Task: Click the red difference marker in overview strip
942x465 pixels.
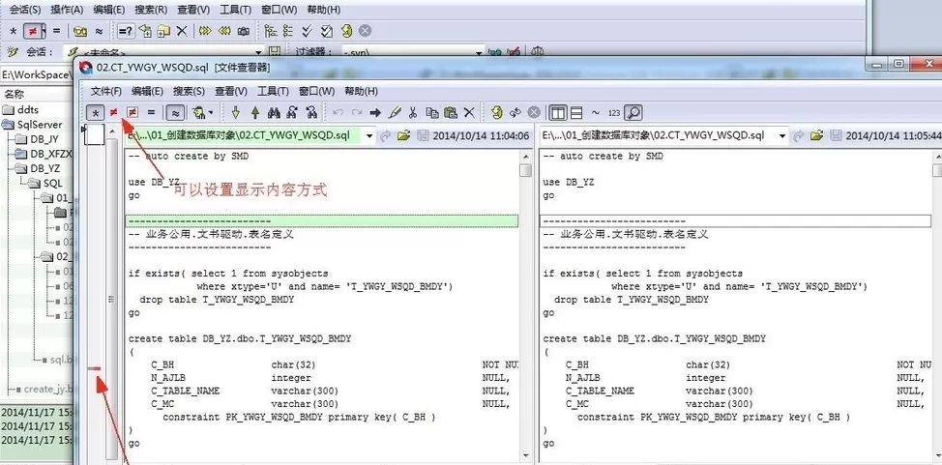Action: tap(94, 368)
